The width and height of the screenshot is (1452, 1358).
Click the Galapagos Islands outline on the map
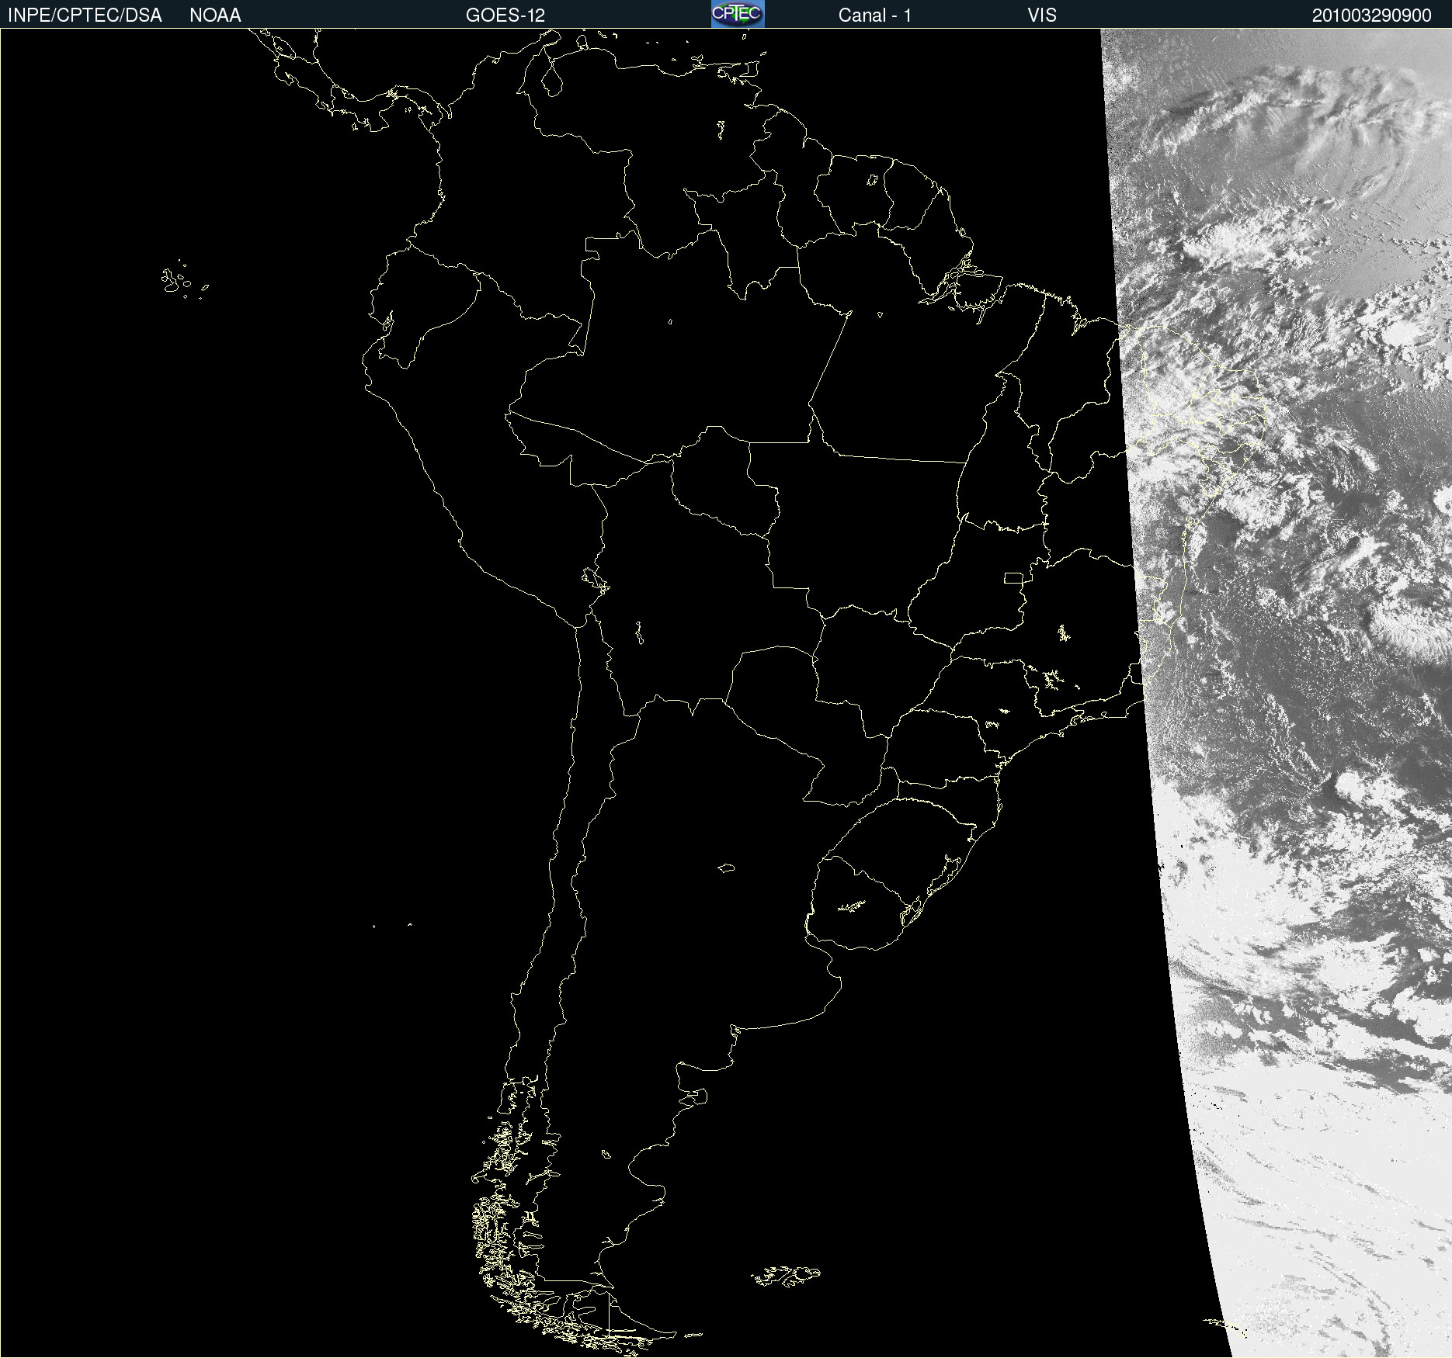click(185, 280)
